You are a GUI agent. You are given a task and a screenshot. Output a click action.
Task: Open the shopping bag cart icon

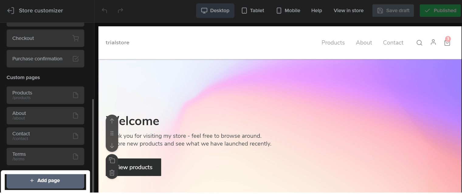447,43
